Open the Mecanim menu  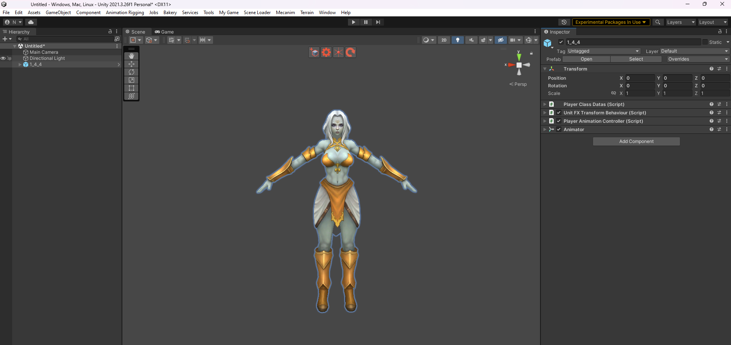pyautogui.click(x=285, y=13)
